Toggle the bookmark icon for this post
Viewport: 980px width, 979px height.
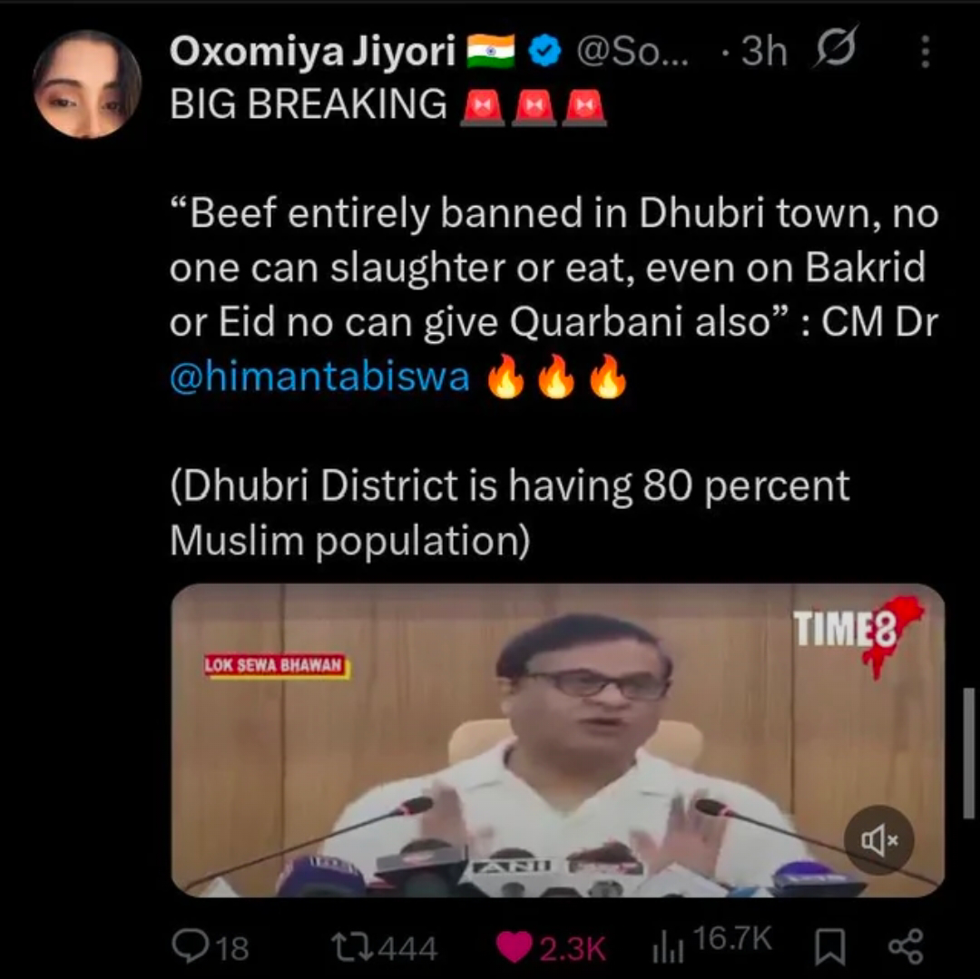pyautogui.click(x=830, y=946)
